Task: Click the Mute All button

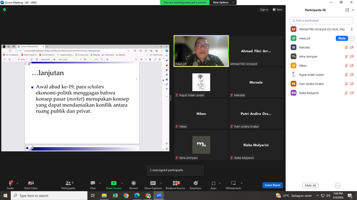Action: [x=310, y=186]
